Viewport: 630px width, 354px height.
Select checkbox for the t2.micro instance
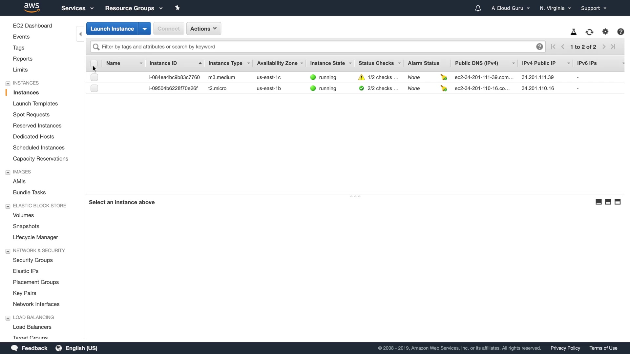[94, 88]
